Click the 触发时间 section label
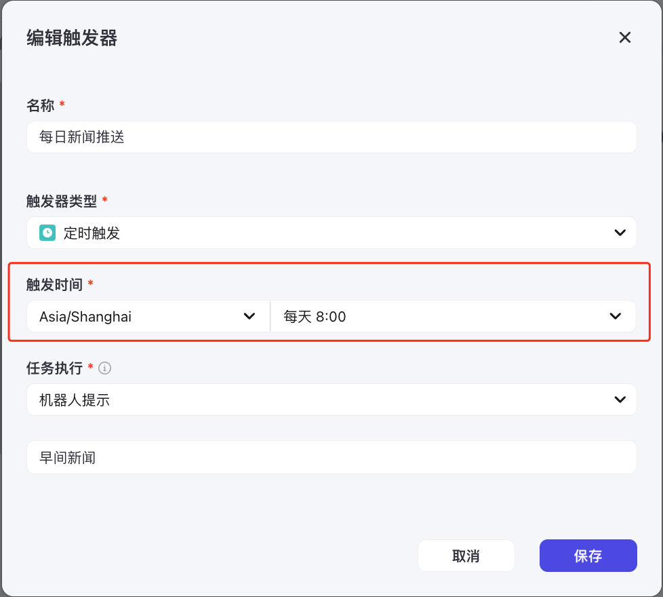Screen dimensions: 663x597 point(54,285)
